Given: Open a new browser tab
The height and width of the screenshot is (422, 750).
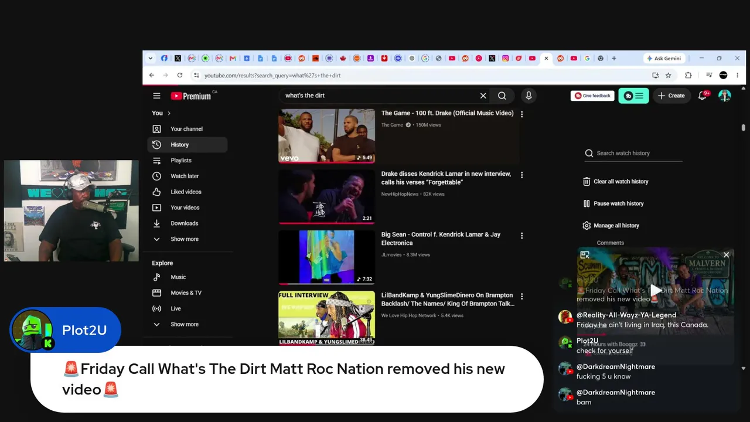Looking at the screenshot, I should click(614, 58).
